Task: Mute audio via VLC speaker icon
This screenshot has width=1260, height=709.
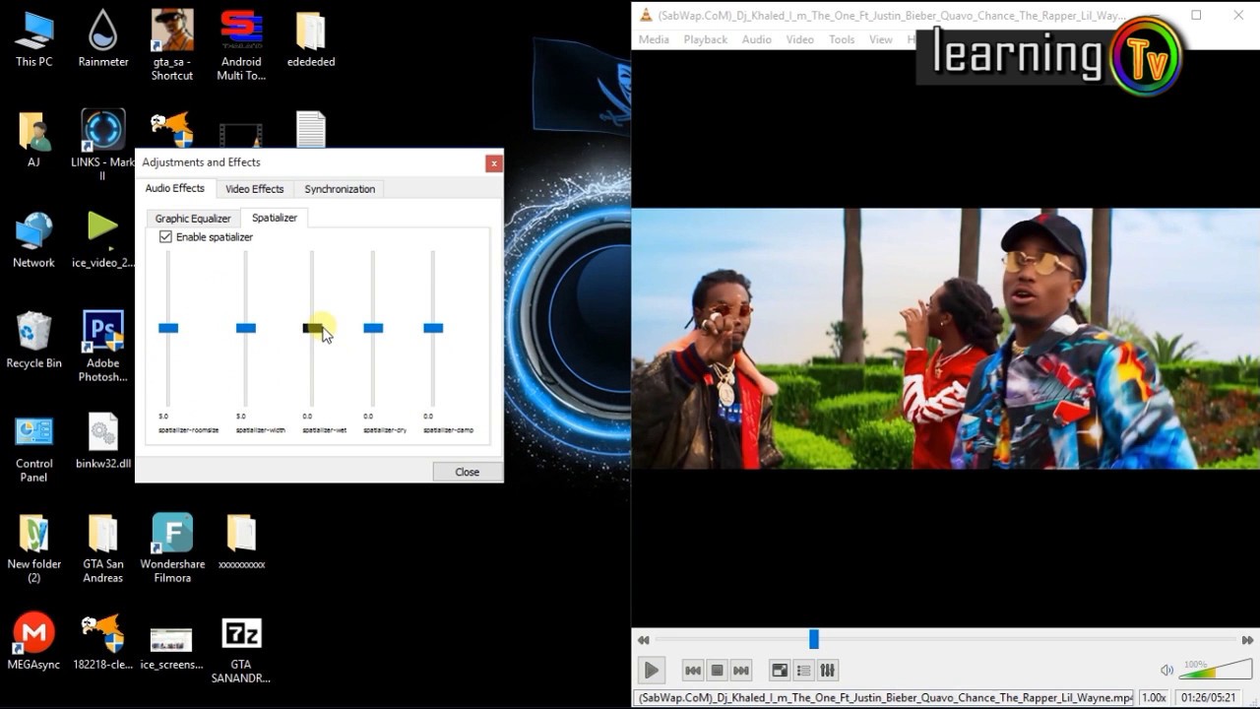Action: tap(1166, 671)
